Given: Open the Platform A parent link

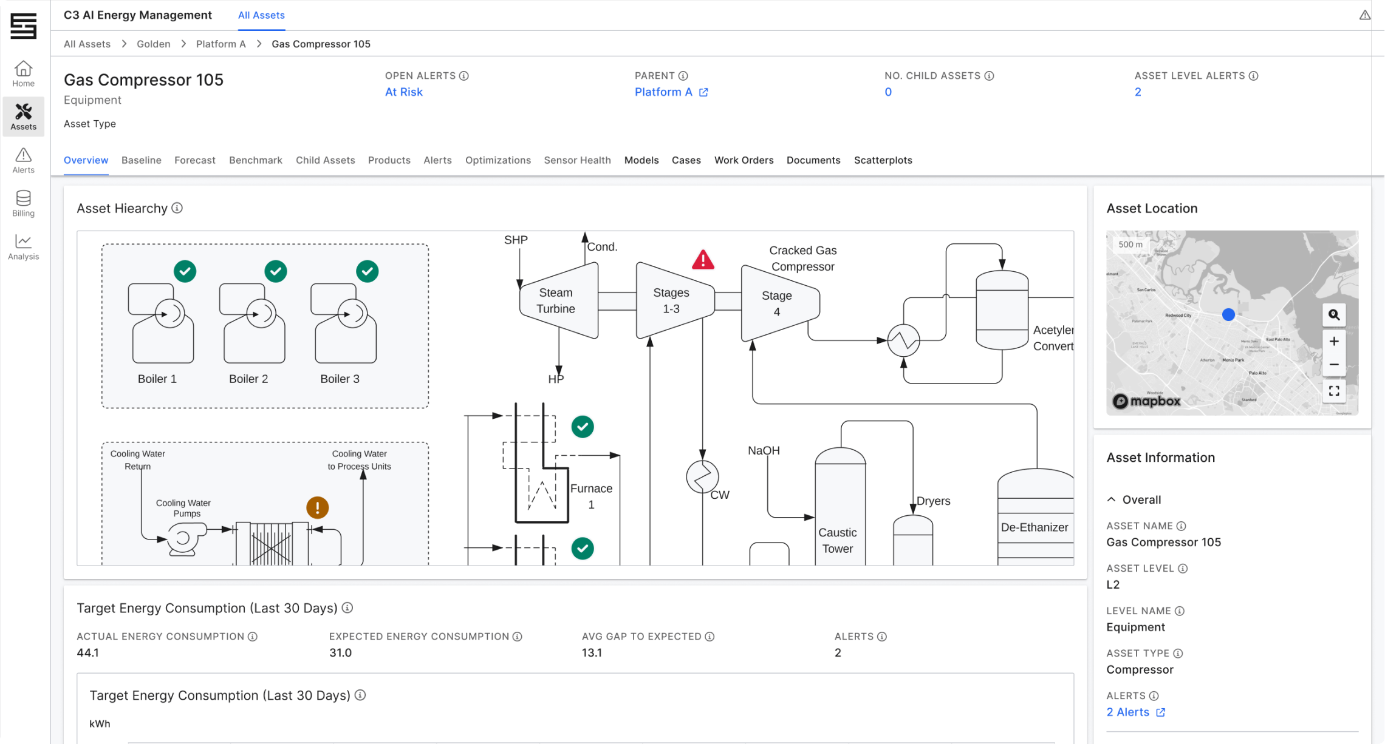Looking at the screenshot, I should point(663,92).
